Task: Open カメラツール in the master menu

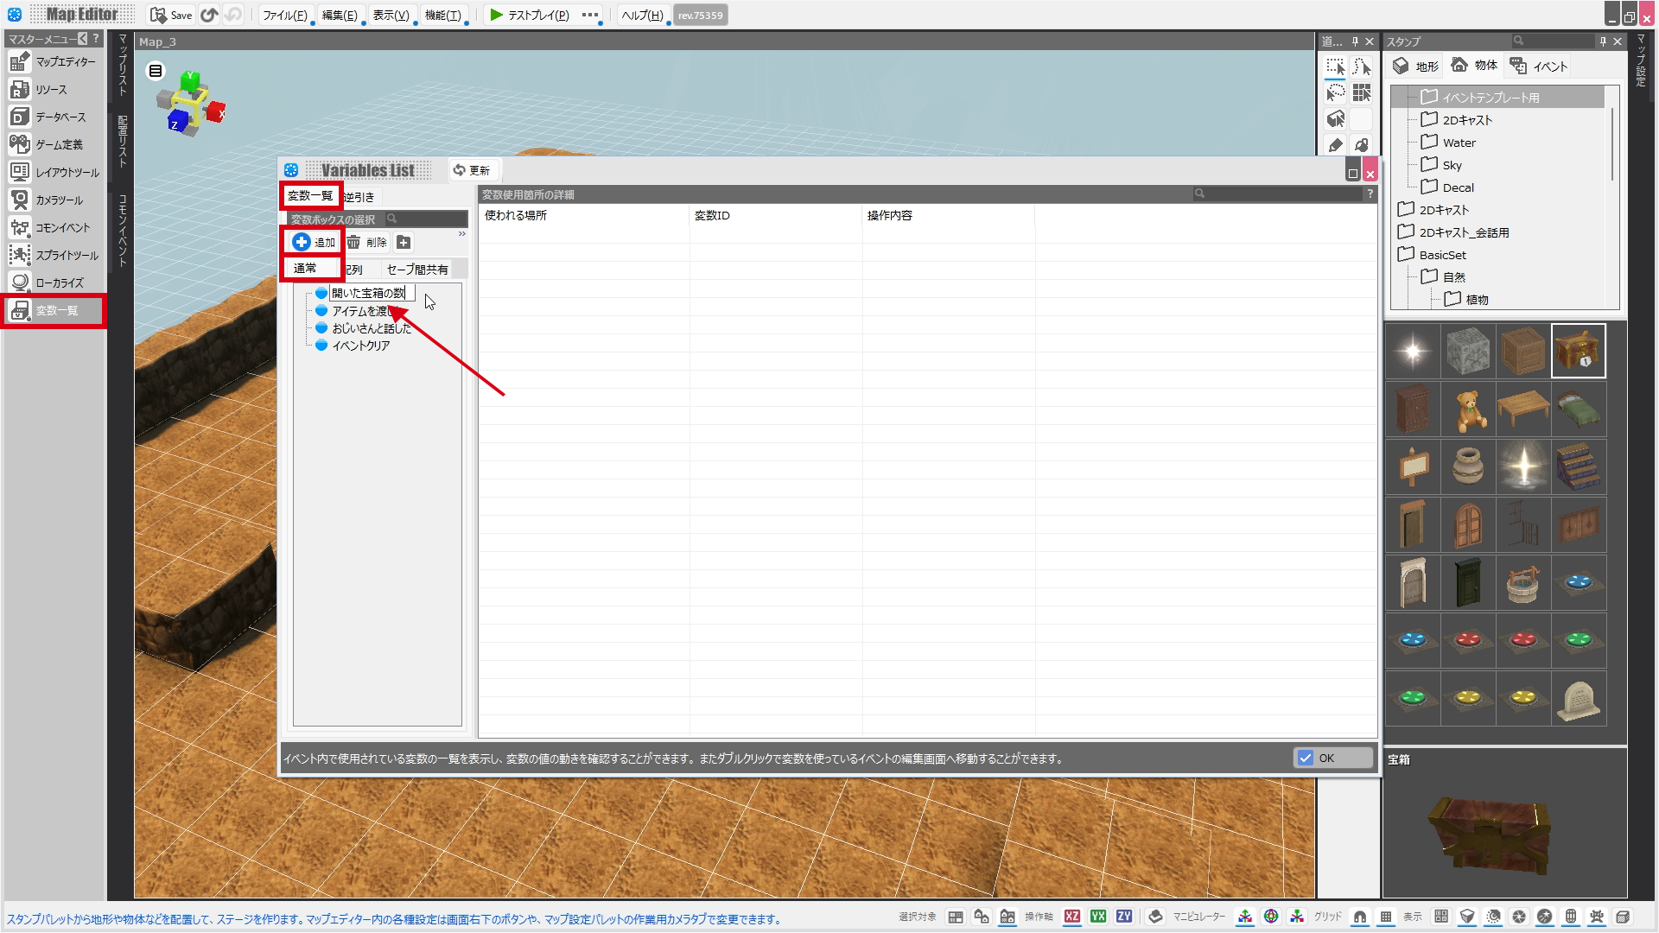Action: 54,200
